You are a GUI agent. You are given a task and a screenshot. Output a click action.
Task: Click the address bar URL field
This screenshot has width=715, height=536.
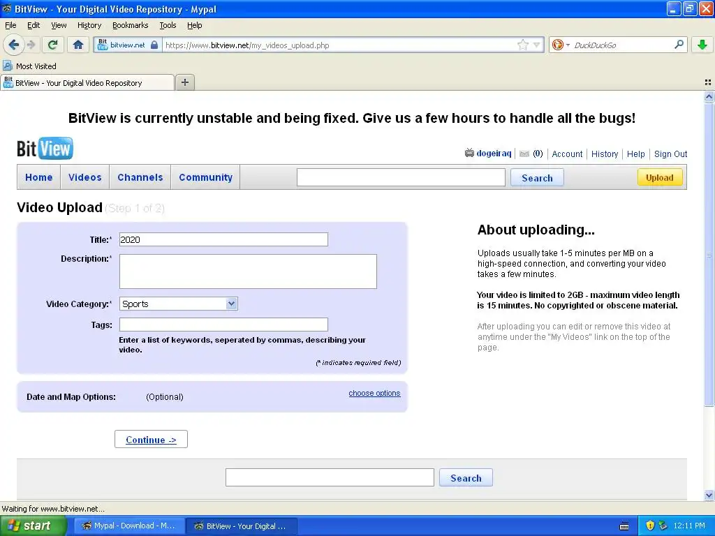point(340,45)
